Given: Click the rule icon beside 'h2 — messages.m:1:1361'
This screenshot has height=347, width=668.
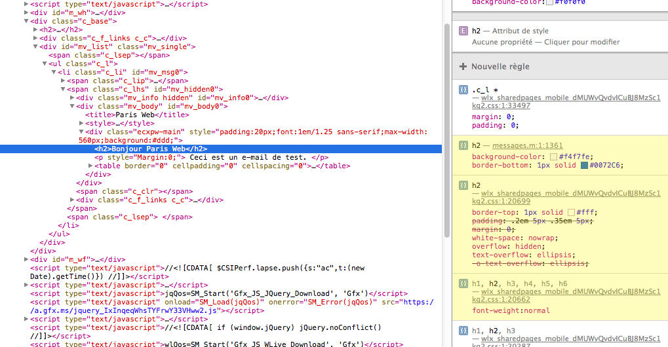Looking at the screenshot, I should (x=463, y=145).
